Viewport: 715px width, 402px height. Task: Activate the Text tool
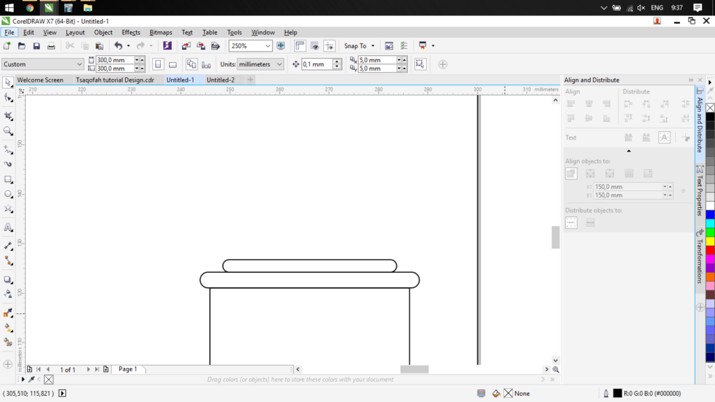[x=8, y=228]
